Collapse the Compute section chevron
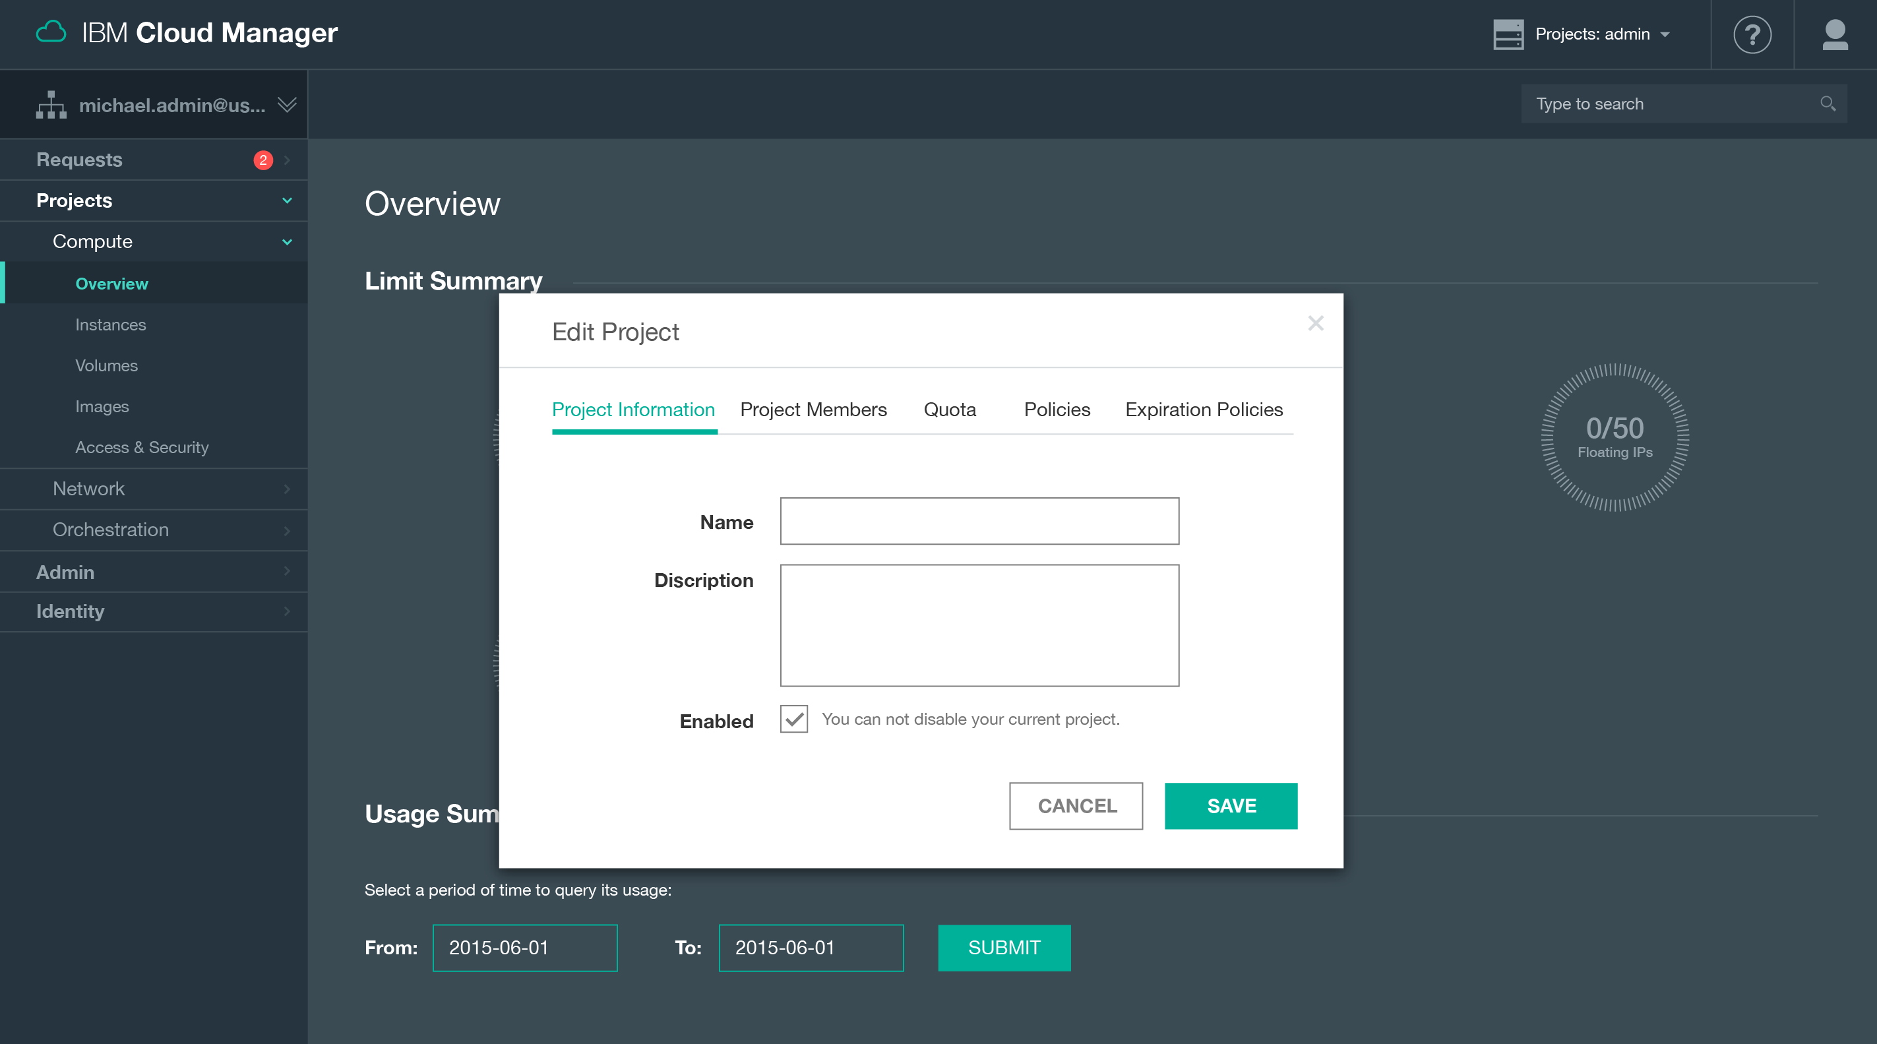 point(287,242)
